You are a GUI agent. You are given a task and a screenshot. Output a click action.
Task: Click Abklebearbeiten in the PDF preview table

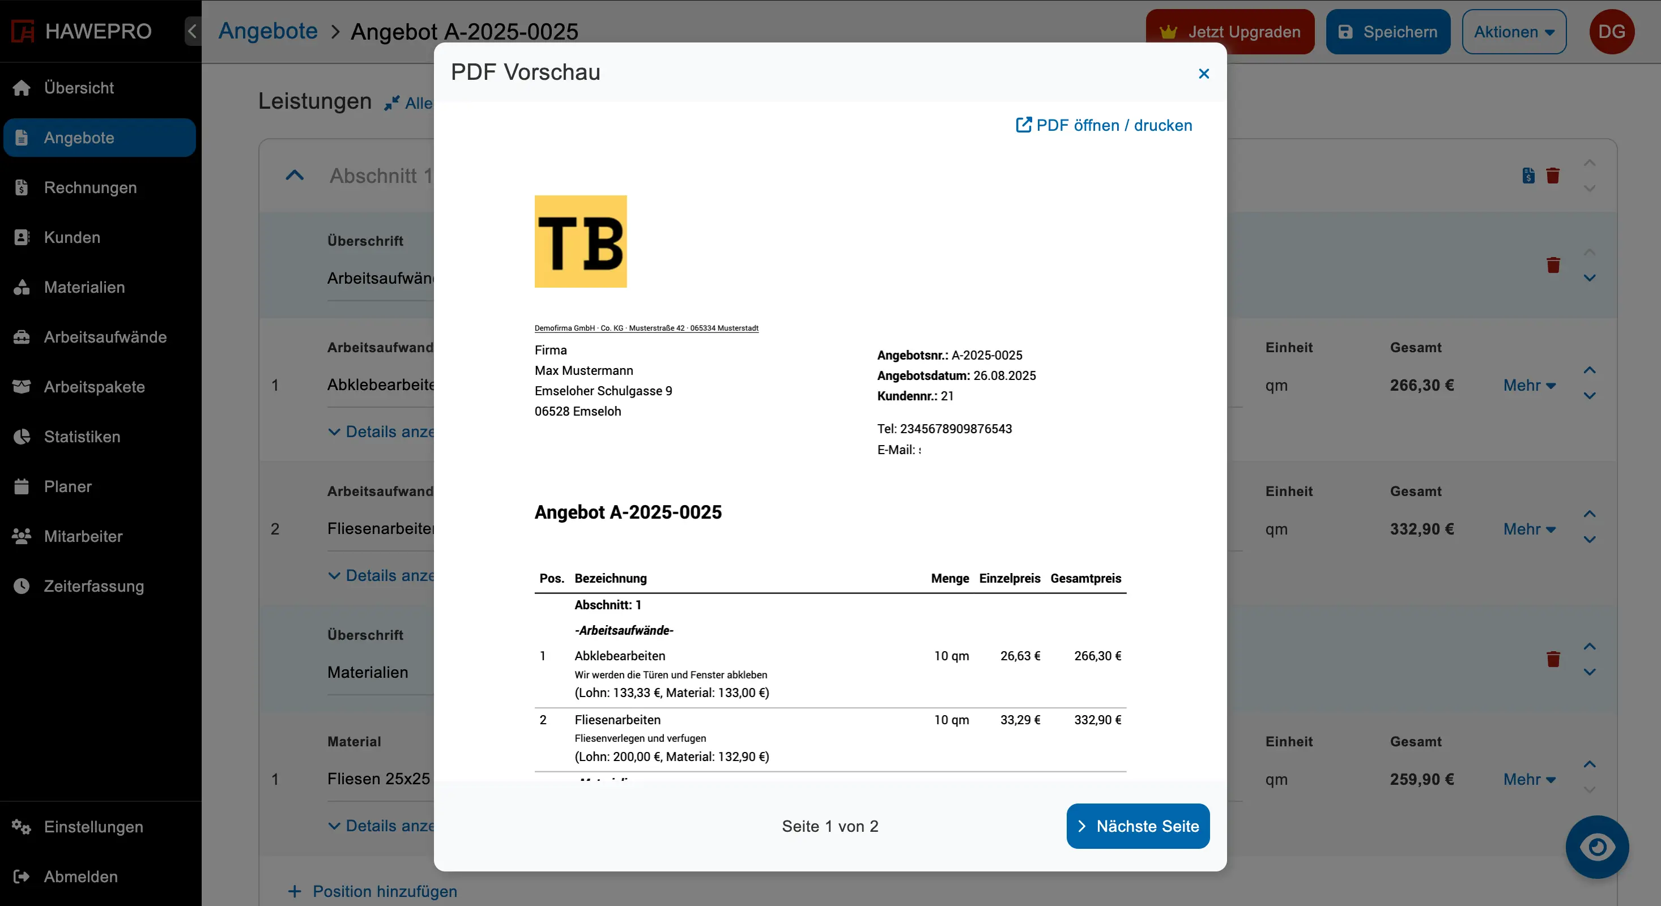[620, 656]
